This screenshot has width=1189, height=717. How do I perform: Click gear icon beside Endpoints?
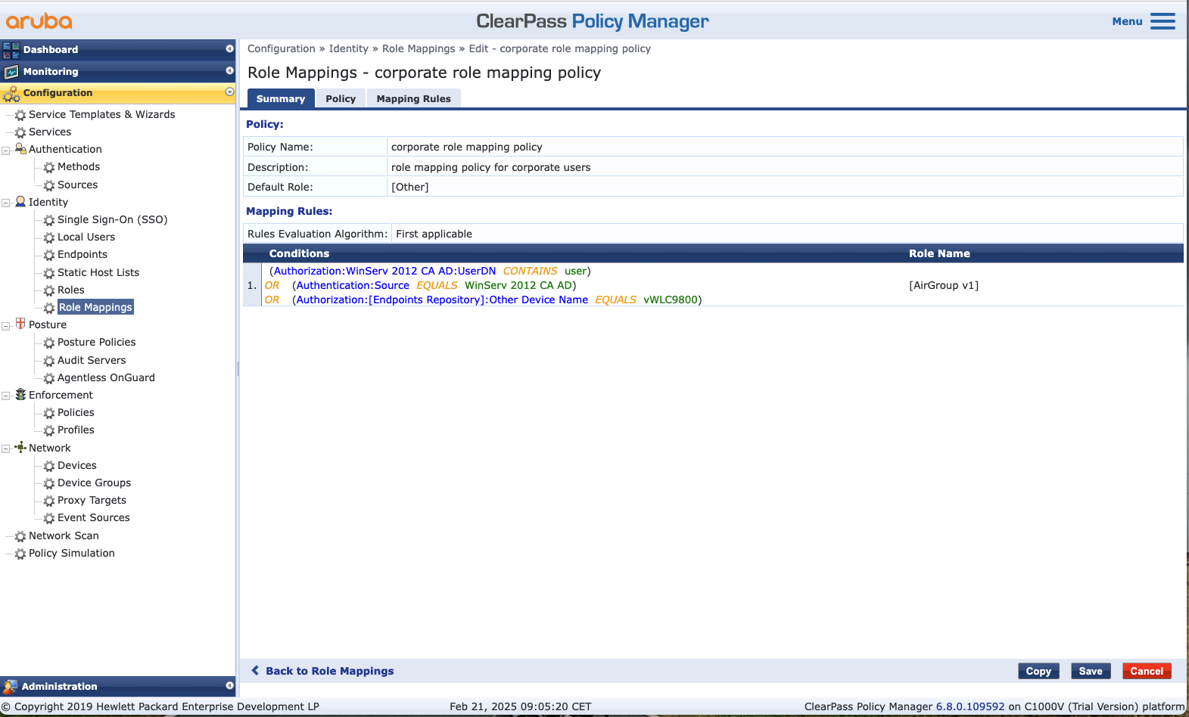click(x=49, y=255)
